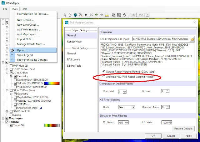Collapse SA to 2D Dam Break node
Screen dimensions: 200x142
(7, 90)
